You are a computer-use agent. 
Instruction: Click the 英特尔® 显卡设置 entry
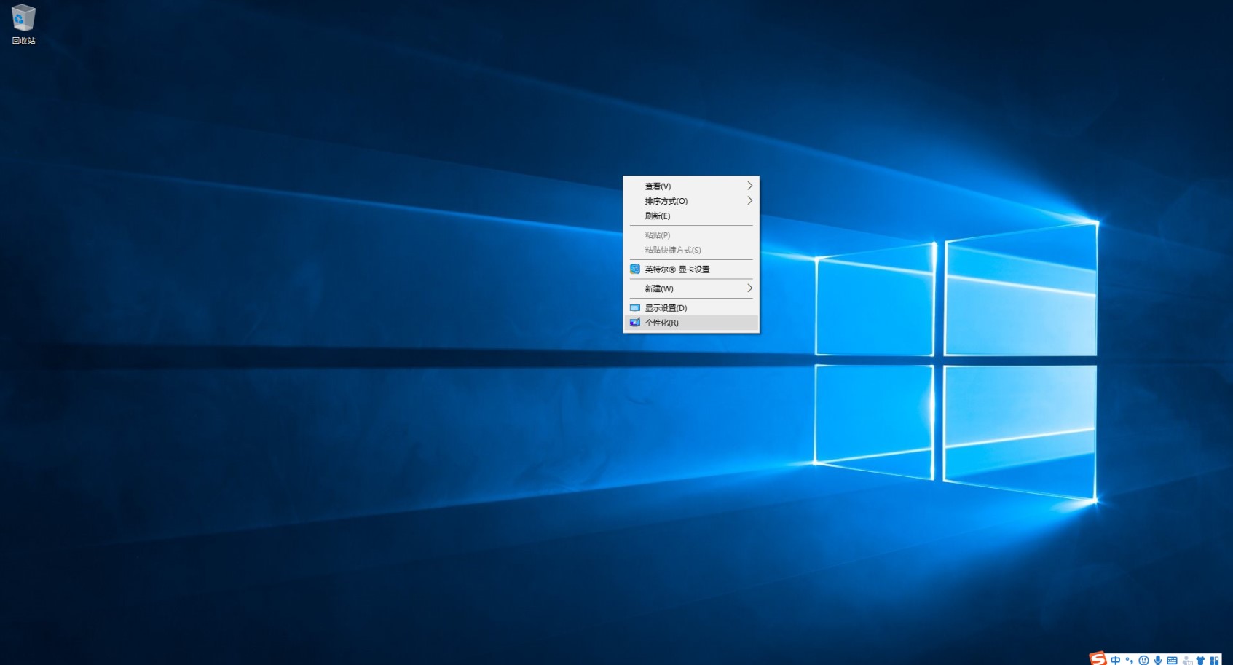[x=691, y=269]
